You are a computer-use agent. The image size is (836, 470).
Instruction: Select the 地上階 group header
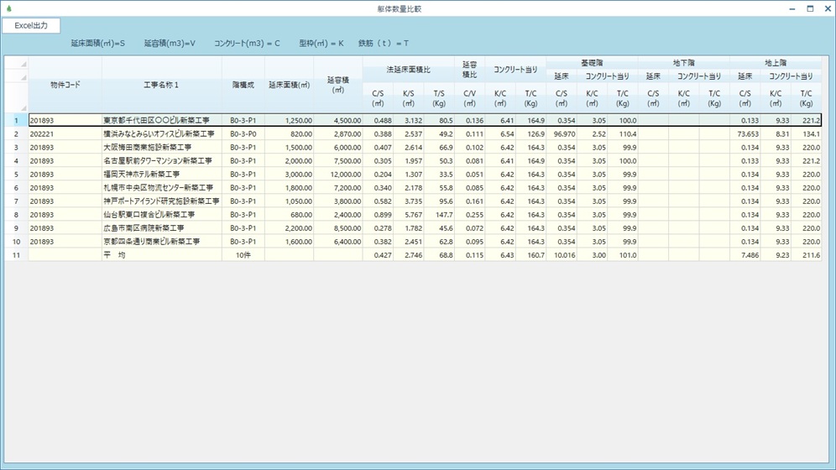(x=775, y=63)
